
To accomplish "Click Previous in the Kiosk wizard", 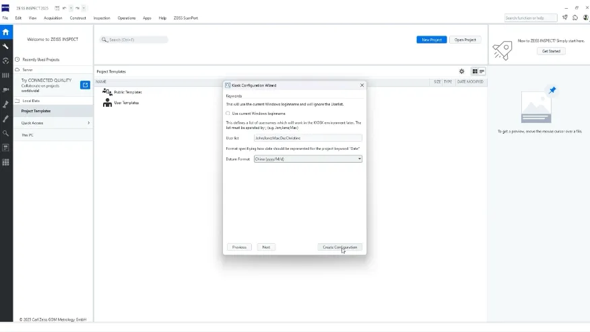I will pos(239,247).
